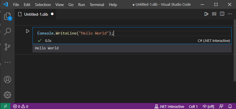Click the green execution success checkmark

(x=40, y=41)
